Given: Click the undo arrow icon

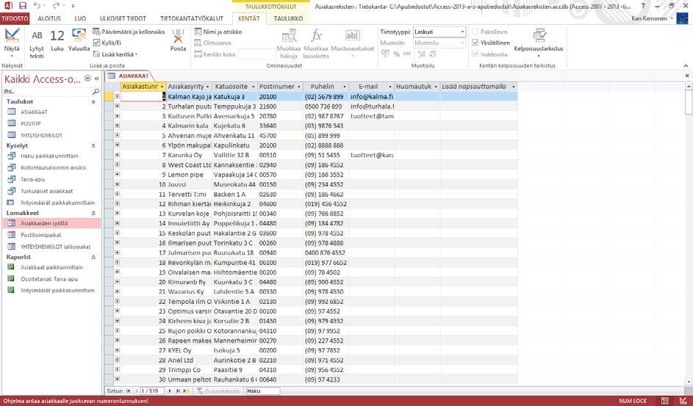Looking at the screenshot, I should pyautogui.click(x=36, y=6).
